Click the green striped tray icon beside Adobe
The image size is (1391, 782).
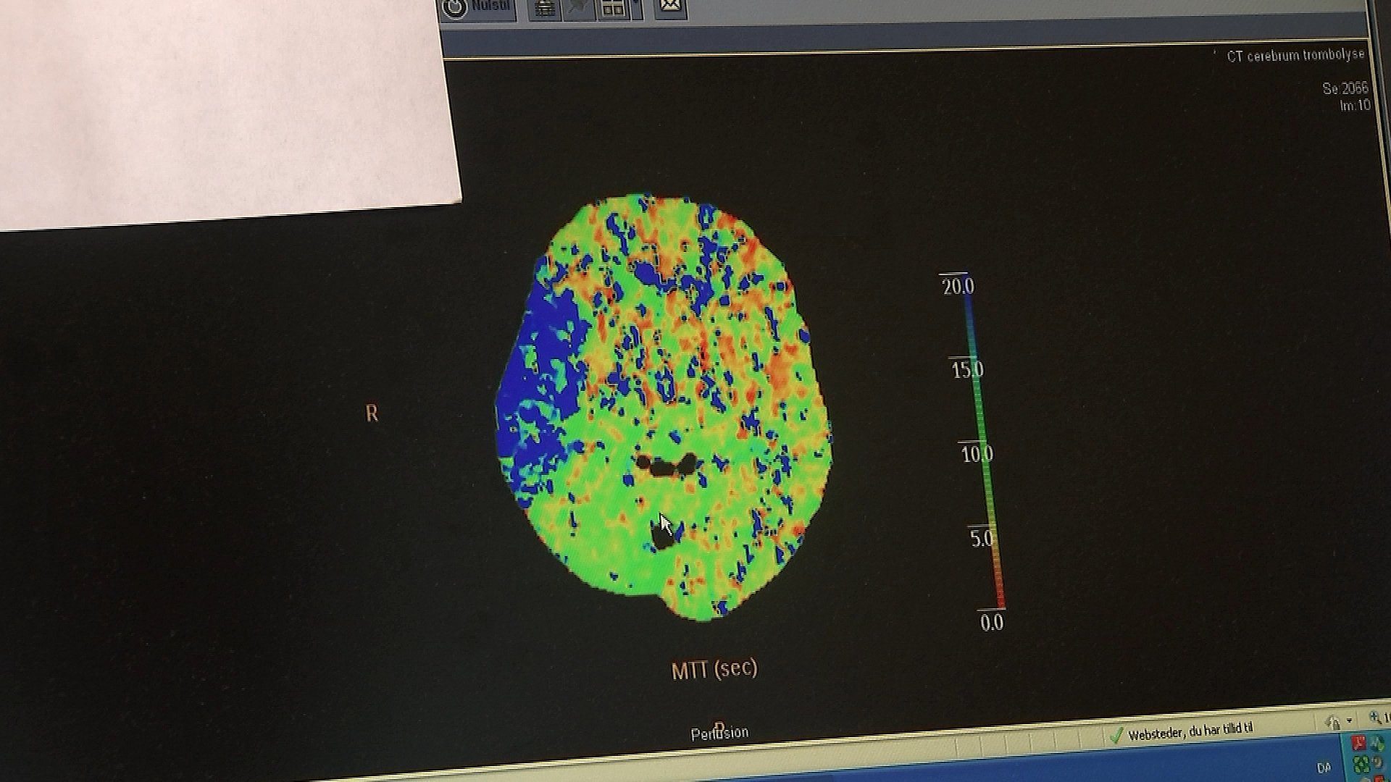click(x=1377, y=743)
